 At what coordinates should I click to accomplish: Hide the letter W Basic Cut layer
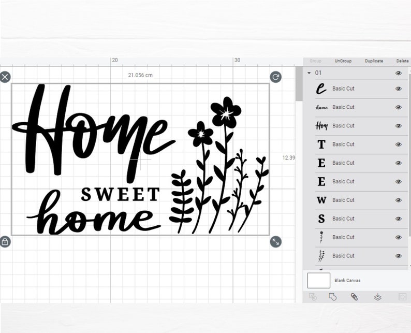coord(399,200)
